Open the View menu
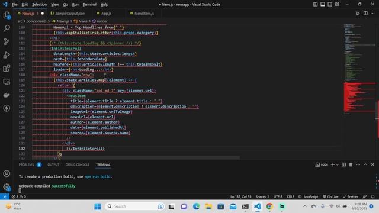 tap(55, 4)
